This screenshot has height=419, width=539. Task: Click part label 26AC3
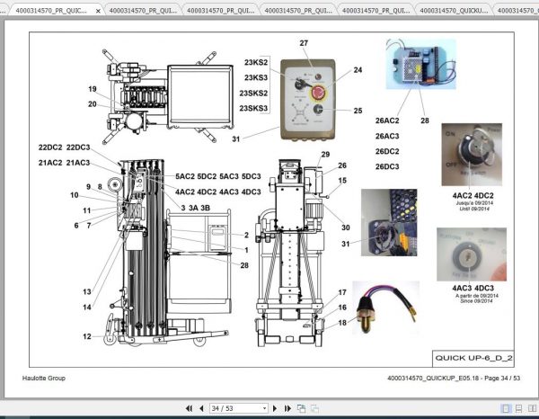[x=387, y=136]
